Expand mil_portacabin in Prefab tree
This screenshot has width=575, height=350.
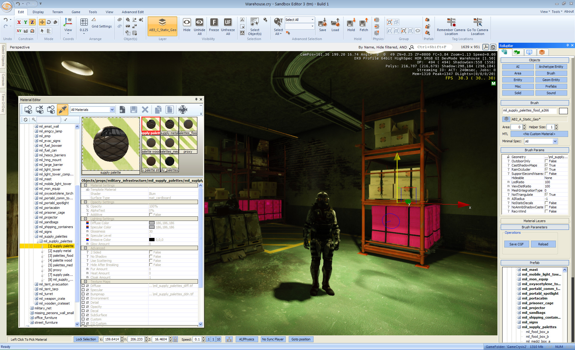pos(519,298)
